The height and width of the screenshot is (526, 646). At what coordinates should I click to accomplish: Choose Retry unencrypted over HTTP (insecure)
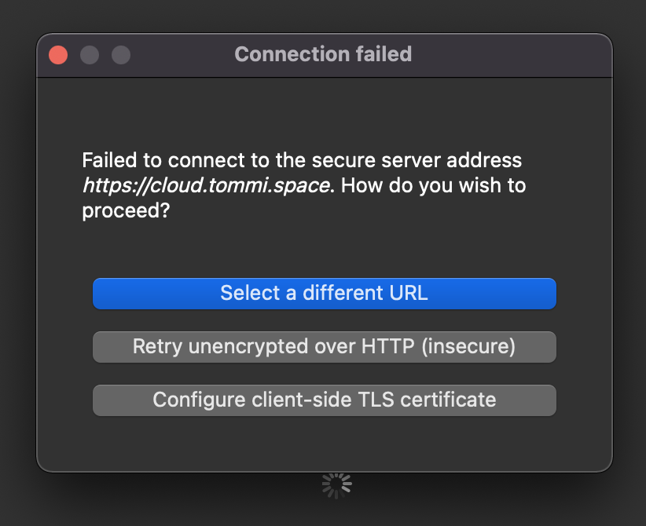coord(323,346)
